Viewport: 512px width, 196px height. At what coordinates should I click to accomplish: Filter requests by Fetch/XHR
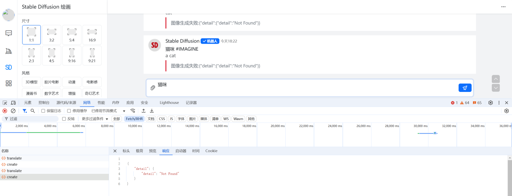click(134, 119)
